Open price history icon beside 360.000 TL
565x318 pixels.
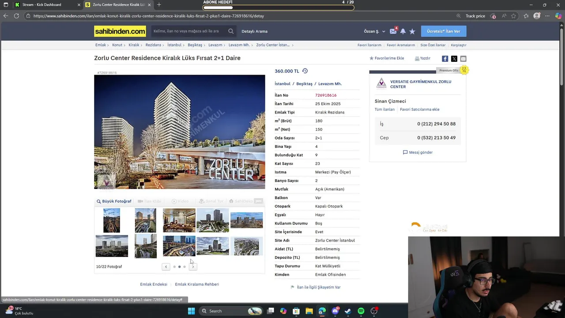[x=305, y=71]
